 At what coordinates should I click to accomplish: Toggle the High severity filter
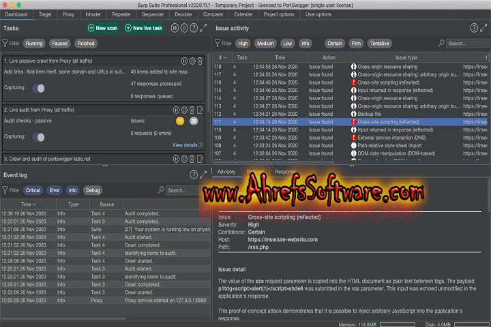point(243,44)
